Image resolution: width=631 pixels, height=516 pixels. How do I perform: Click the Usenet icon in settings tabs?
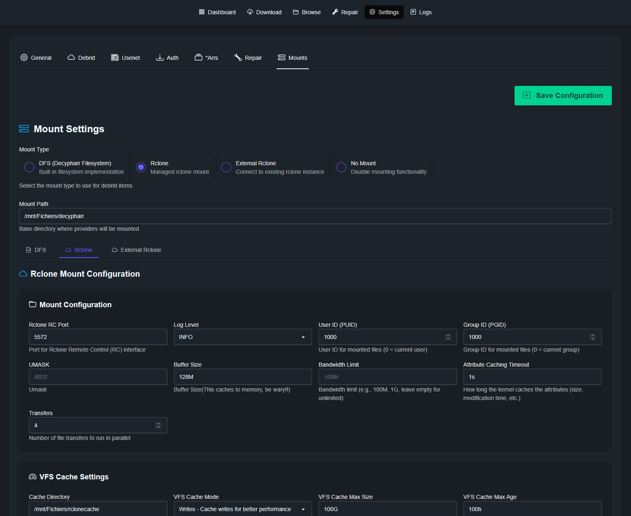(x=115, y=57)
